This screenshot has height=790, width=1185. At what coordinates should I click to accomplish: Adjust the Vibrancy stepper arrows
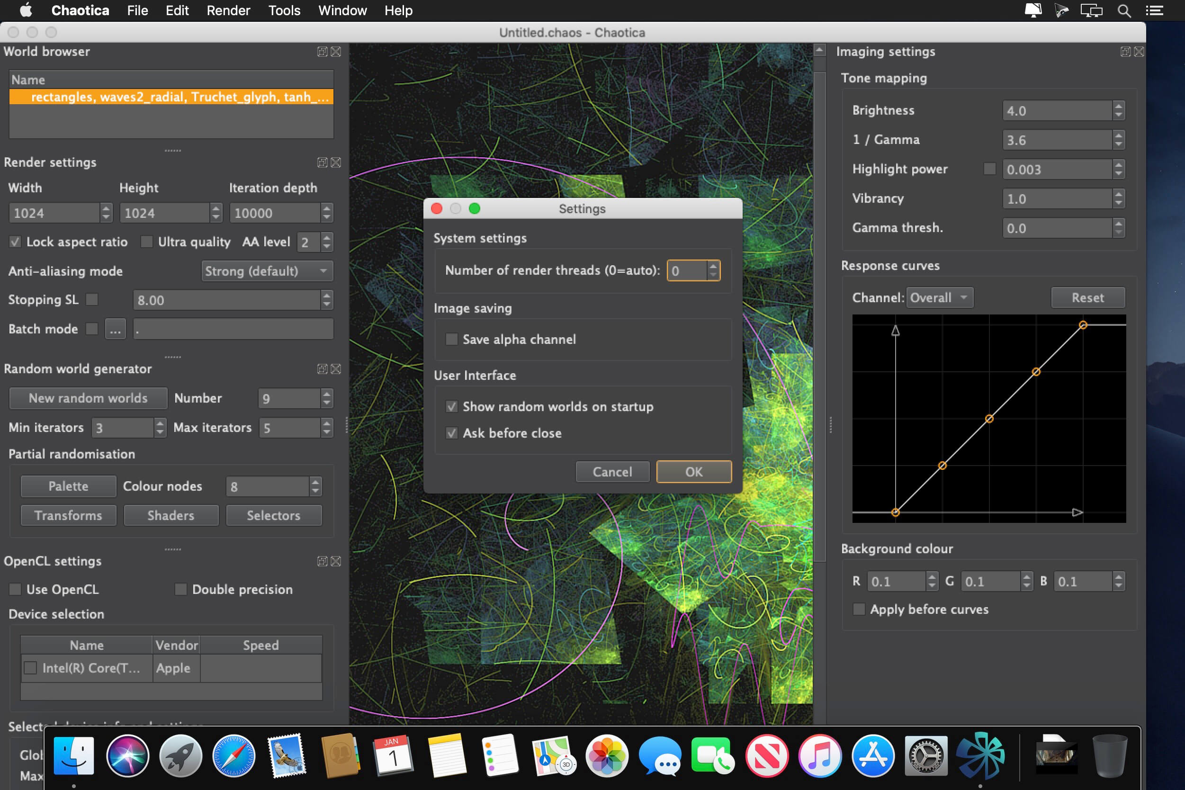click(x=1119, y=198)
